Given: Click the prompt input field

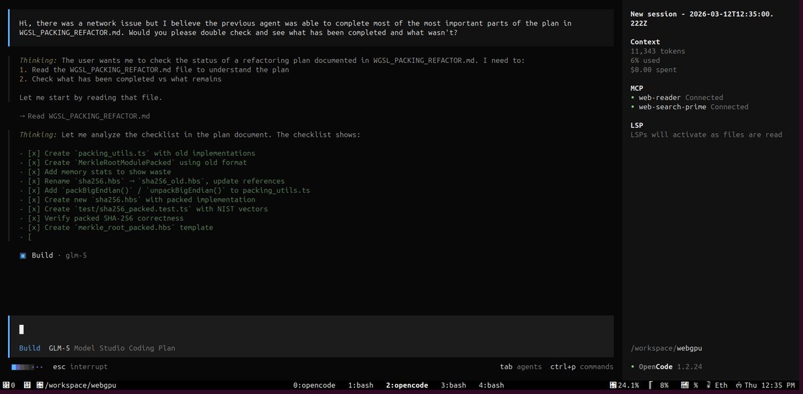Looking at the screenshot, I should (x=311, y=330).
